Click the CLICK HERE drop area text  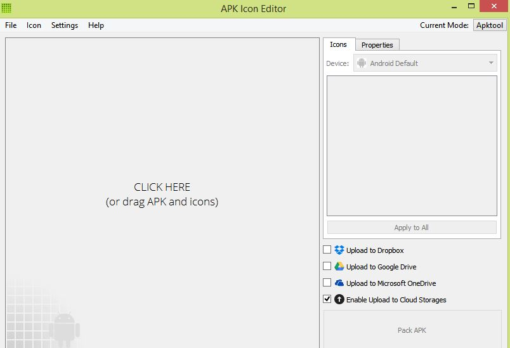[x=162, y=188]
